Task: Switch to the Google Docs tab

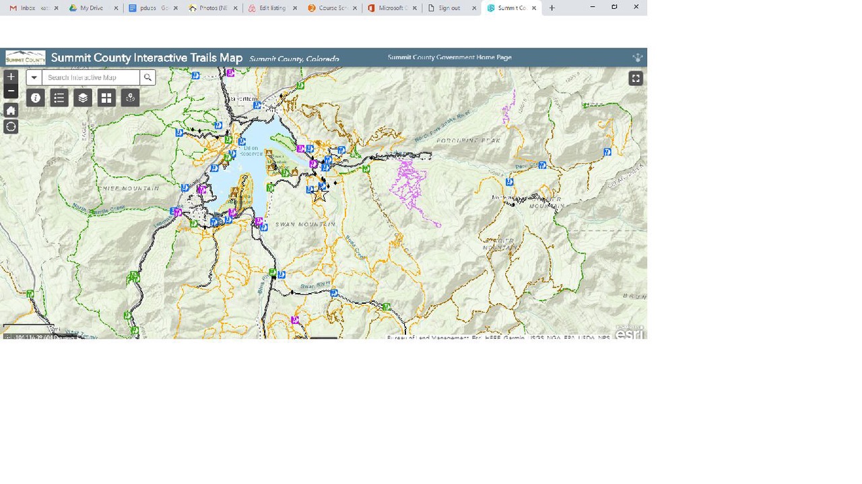Action: (x=154, y=8)
